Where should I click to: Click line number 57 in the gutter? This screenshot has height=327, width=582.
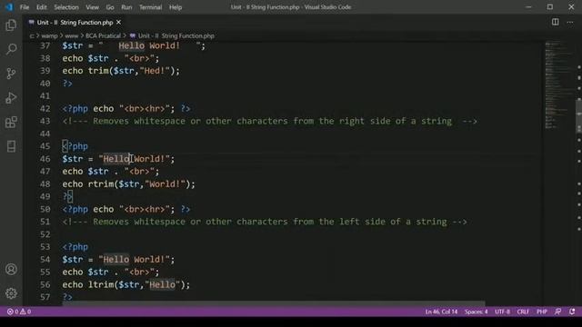click(x=45, y=297)
